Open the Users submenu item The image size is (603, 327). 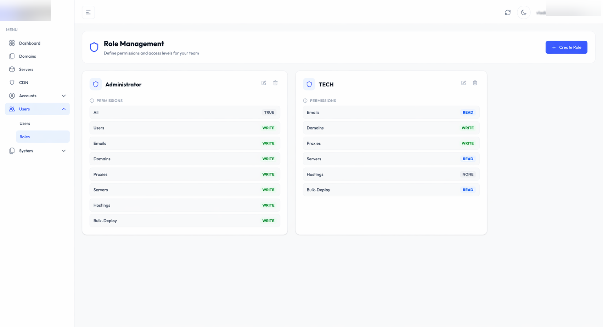43,124
